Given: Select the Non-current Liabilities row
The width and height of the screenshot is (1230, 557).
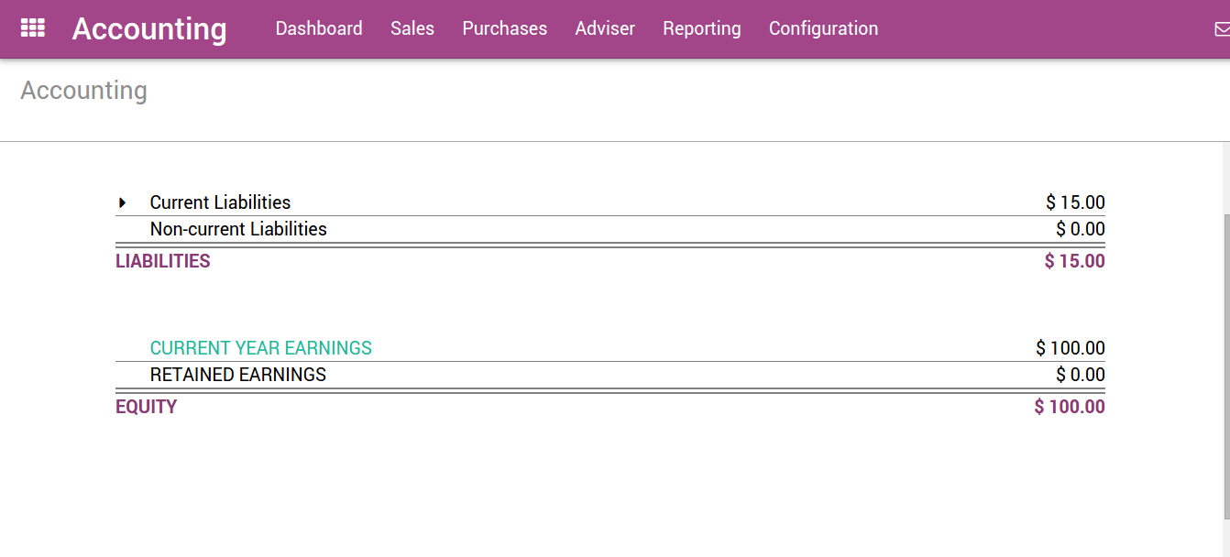Looking at the screenshot, I should tap(237, 229).
